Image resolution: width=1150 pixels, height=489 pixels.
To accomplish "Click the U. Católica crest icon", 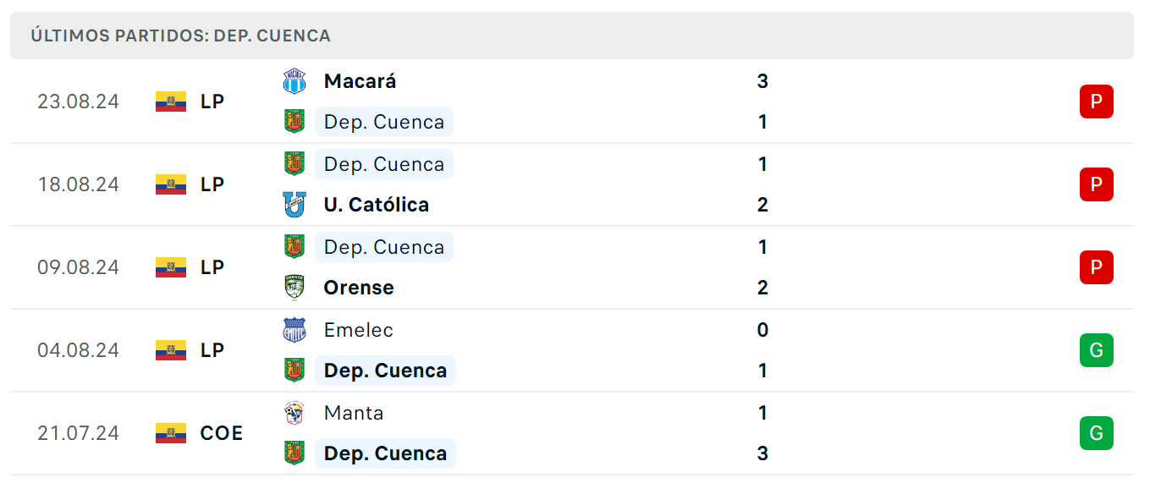I will pos(294,205).
